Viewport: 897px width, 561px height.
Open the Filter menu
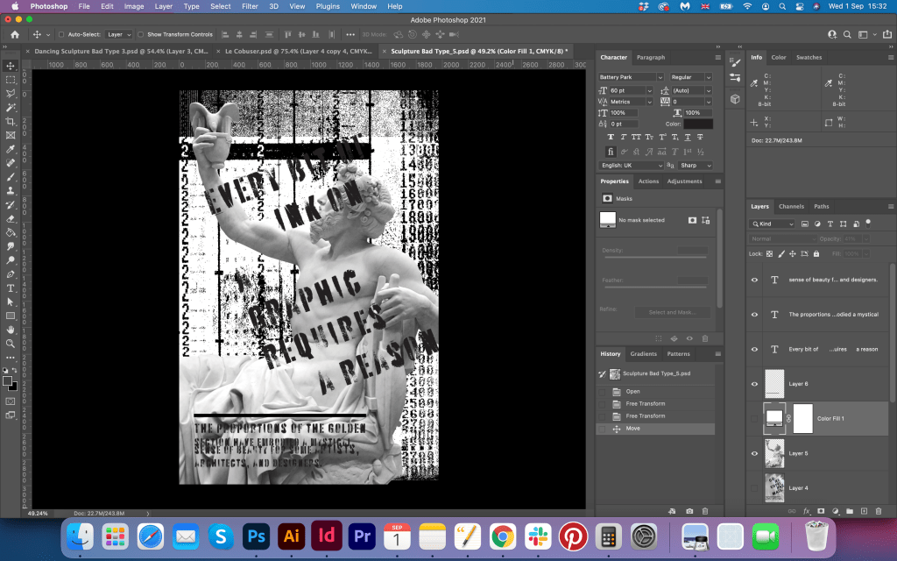[250, 6]
